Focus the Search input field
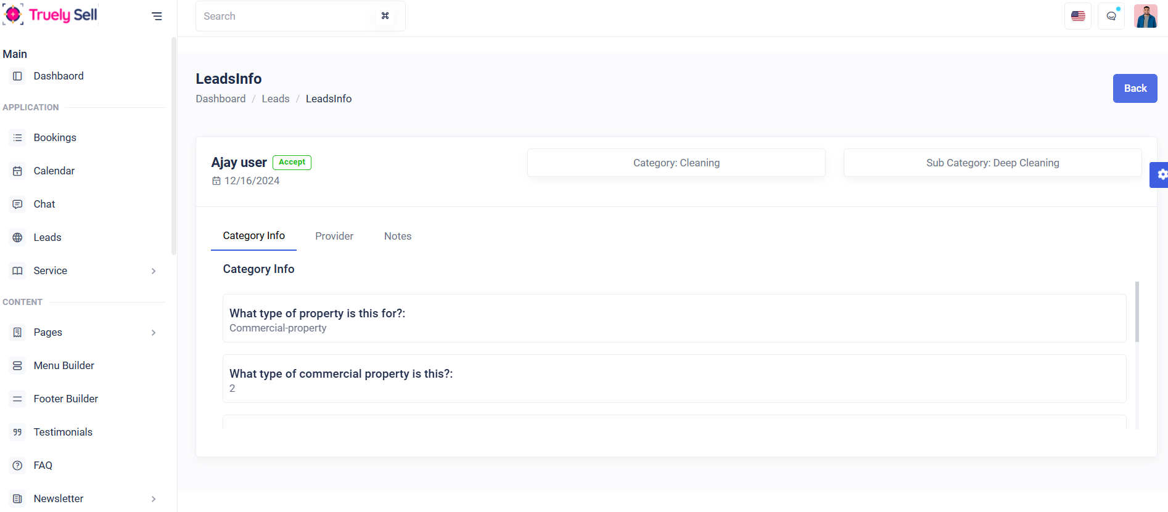The image size is (1168, 512). 287,16
